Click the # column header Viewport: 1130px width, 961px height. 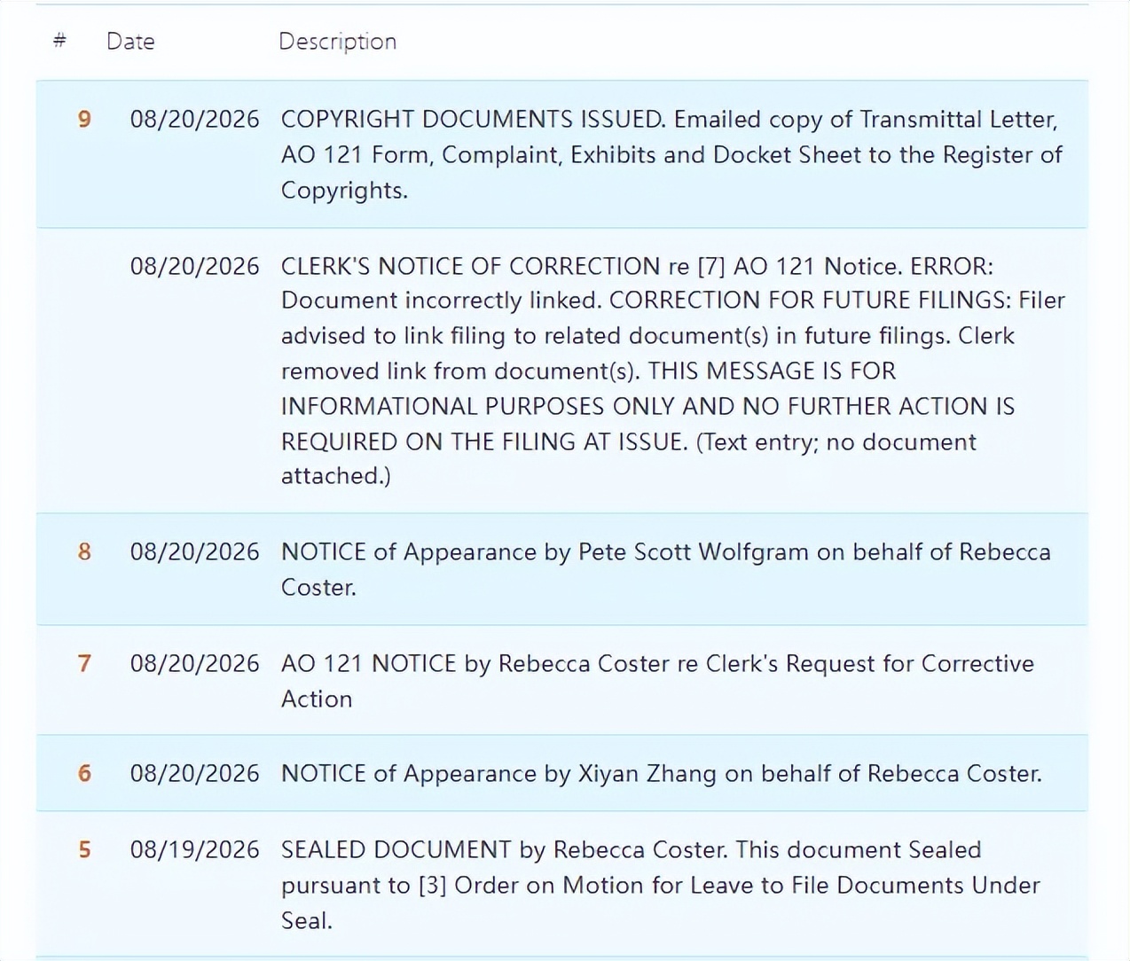[59, 41]
